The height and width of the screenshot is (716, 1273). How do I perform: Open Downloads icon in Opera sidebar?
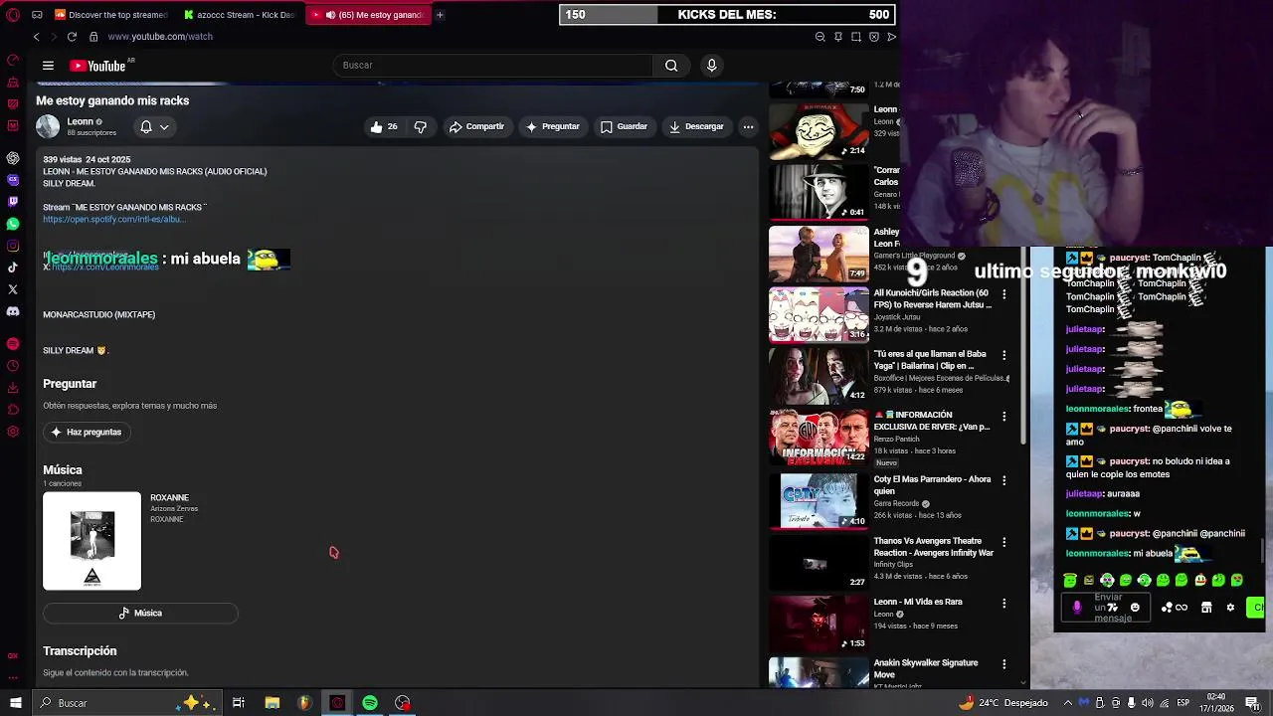pyautogui.click(x=13, y=388)
